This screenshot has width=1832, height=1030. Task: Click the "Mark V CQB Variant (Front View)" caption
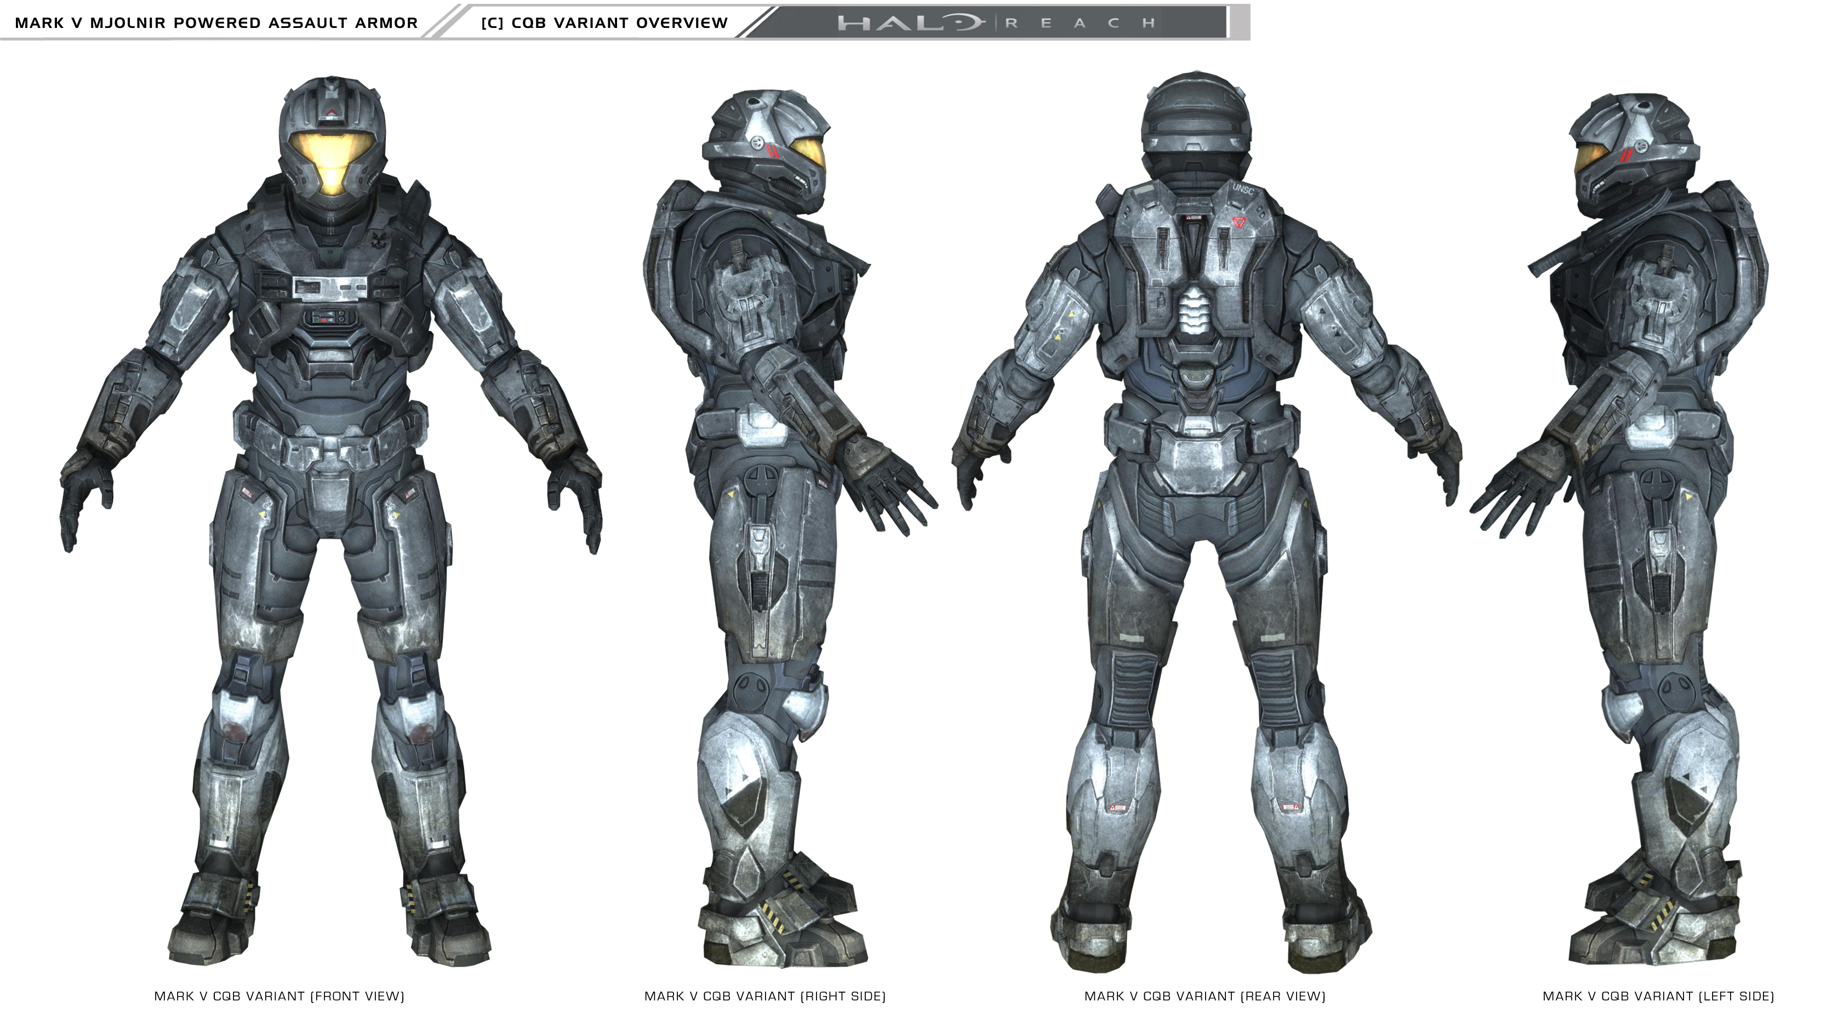(279, 997)
